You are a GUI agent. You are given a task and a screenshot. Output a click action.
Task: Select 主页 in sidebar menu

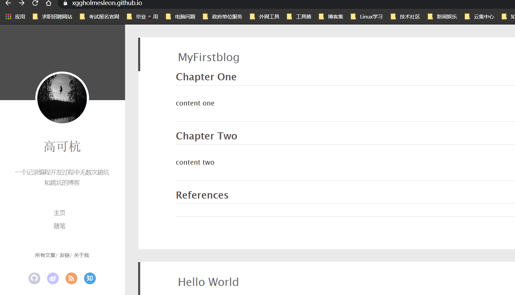[x=60, y=213]
